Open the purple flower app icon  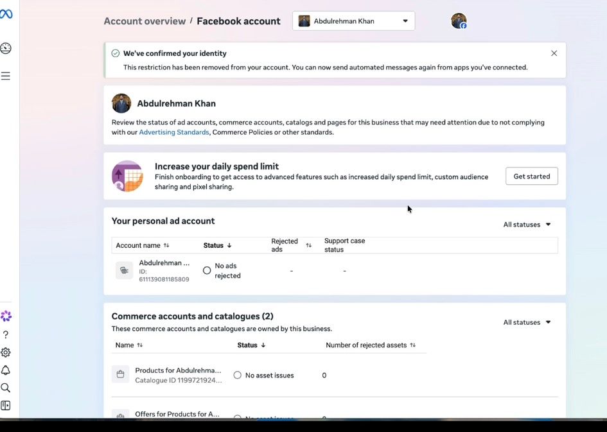[x=6, y=316]
